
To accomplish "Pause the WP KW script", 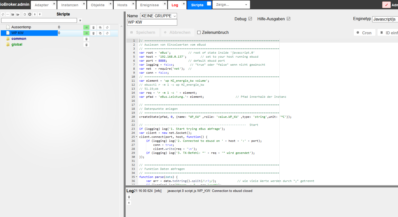I will (86, 33).
